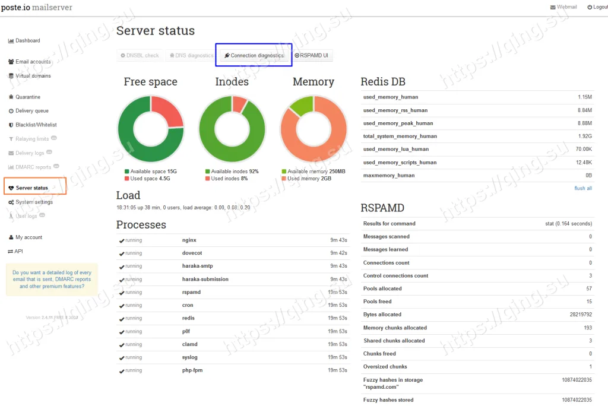
Task: Click the premium features promo box
Action: (52, 279)
